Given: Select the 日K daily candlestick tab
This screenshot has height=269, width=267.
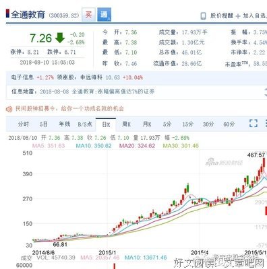Looking at the screenshot, I should point(106,124).
